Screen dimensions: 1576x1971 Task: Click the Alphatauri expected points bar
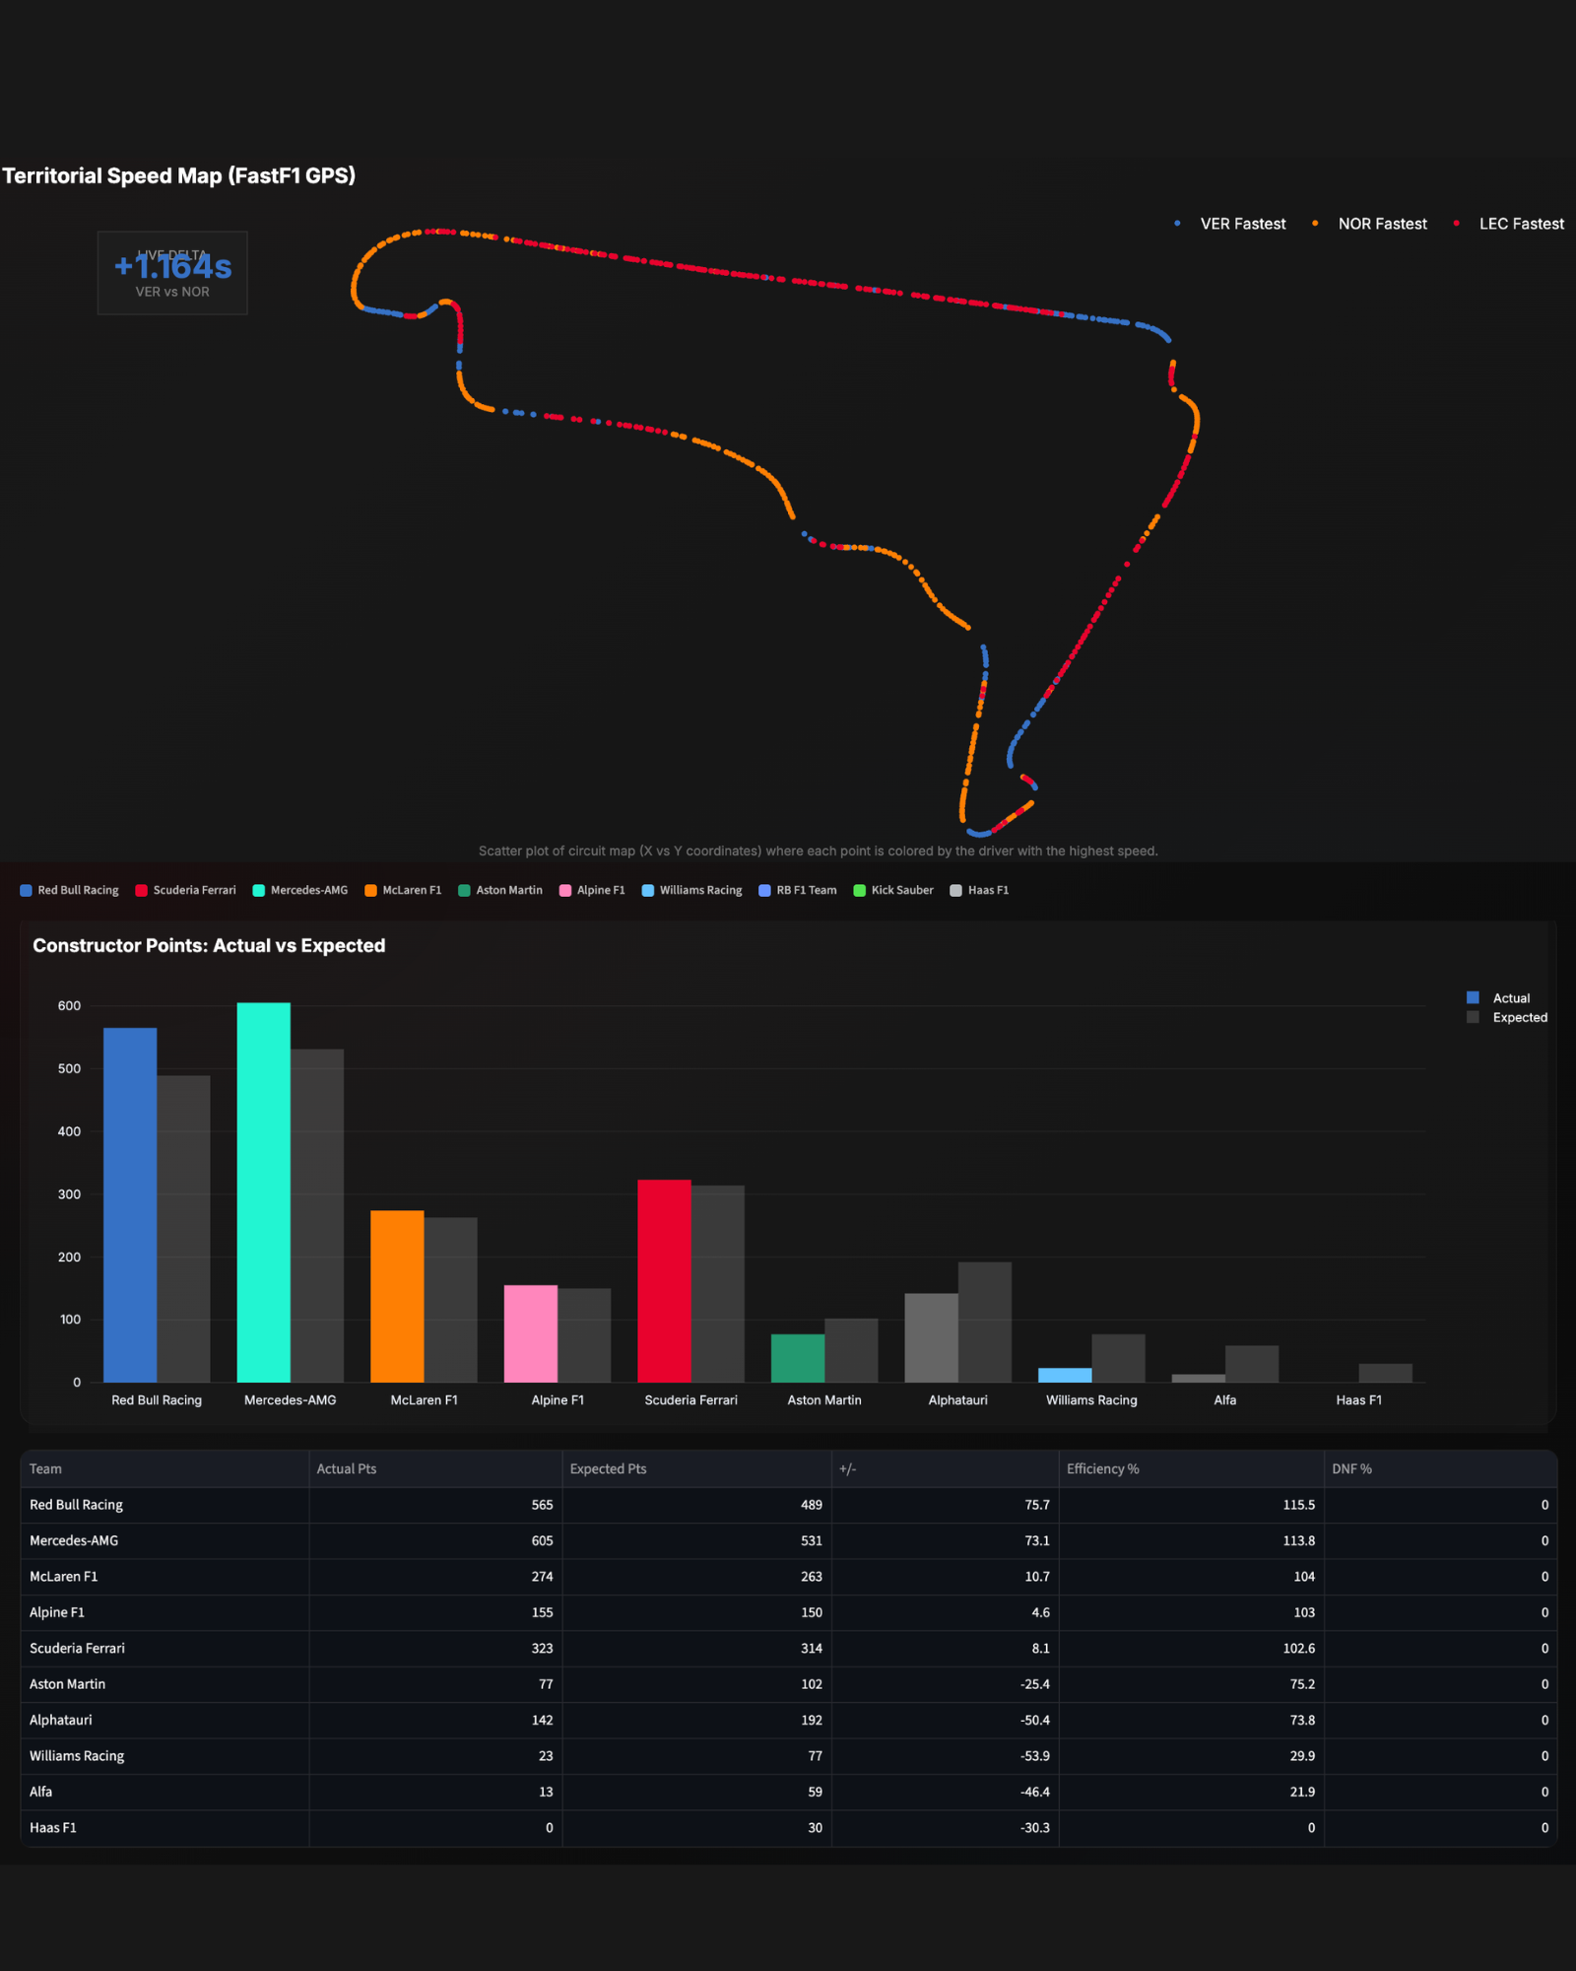point(985,1323)
